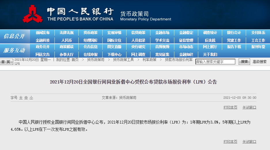Go to 国际交往 page
Screen dimensions: 270x150
pyautogui.click(x=114, y=40)
